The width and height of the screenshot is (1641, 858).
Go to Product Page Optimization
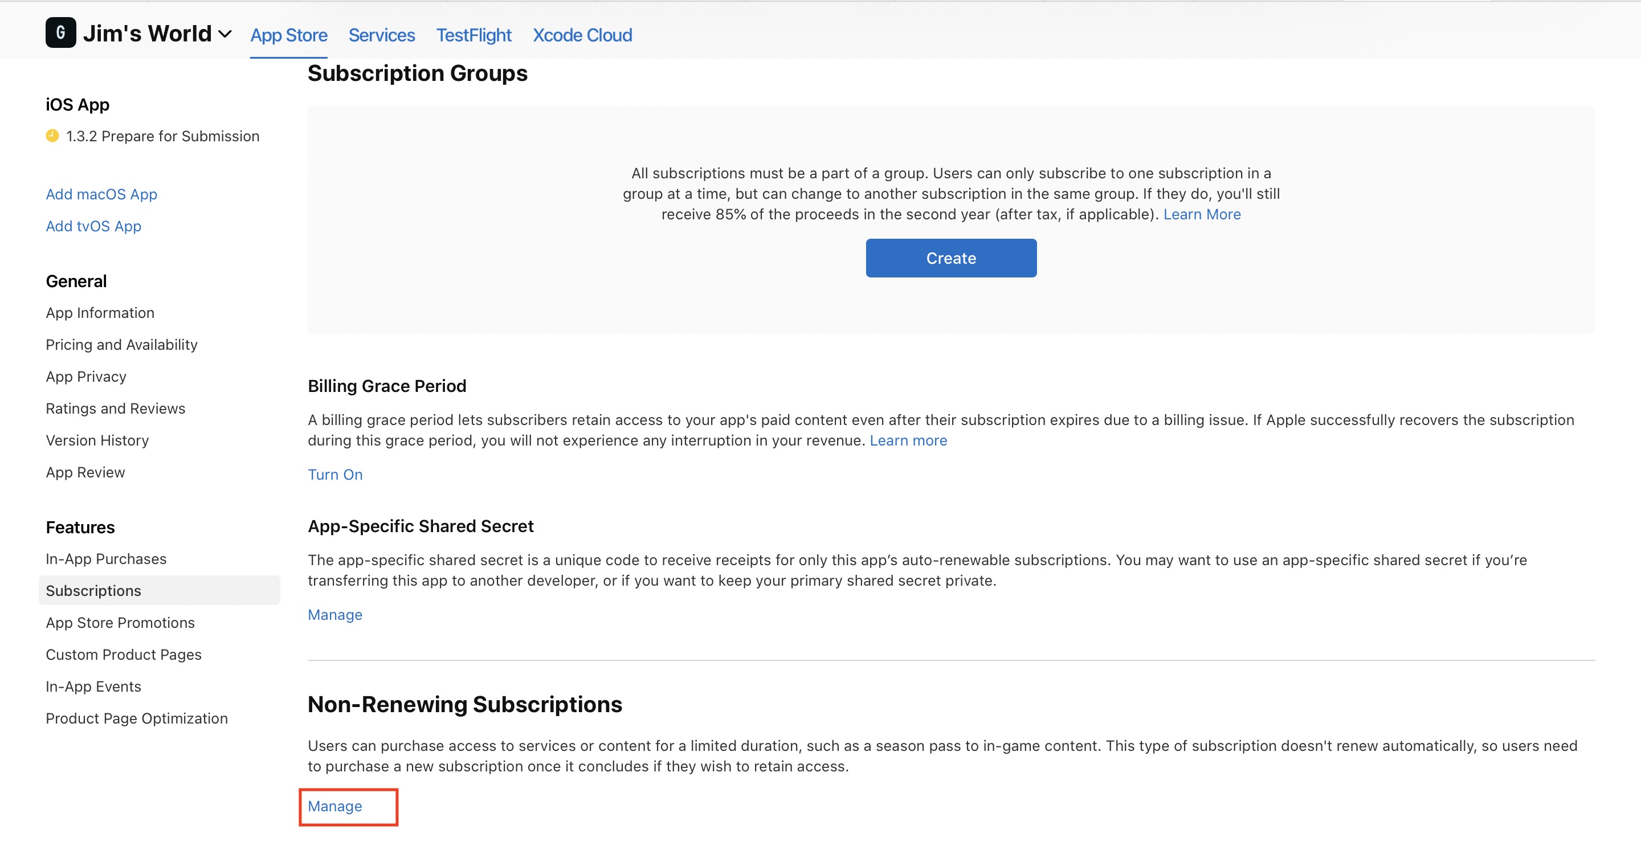click(x=136, y=718)
